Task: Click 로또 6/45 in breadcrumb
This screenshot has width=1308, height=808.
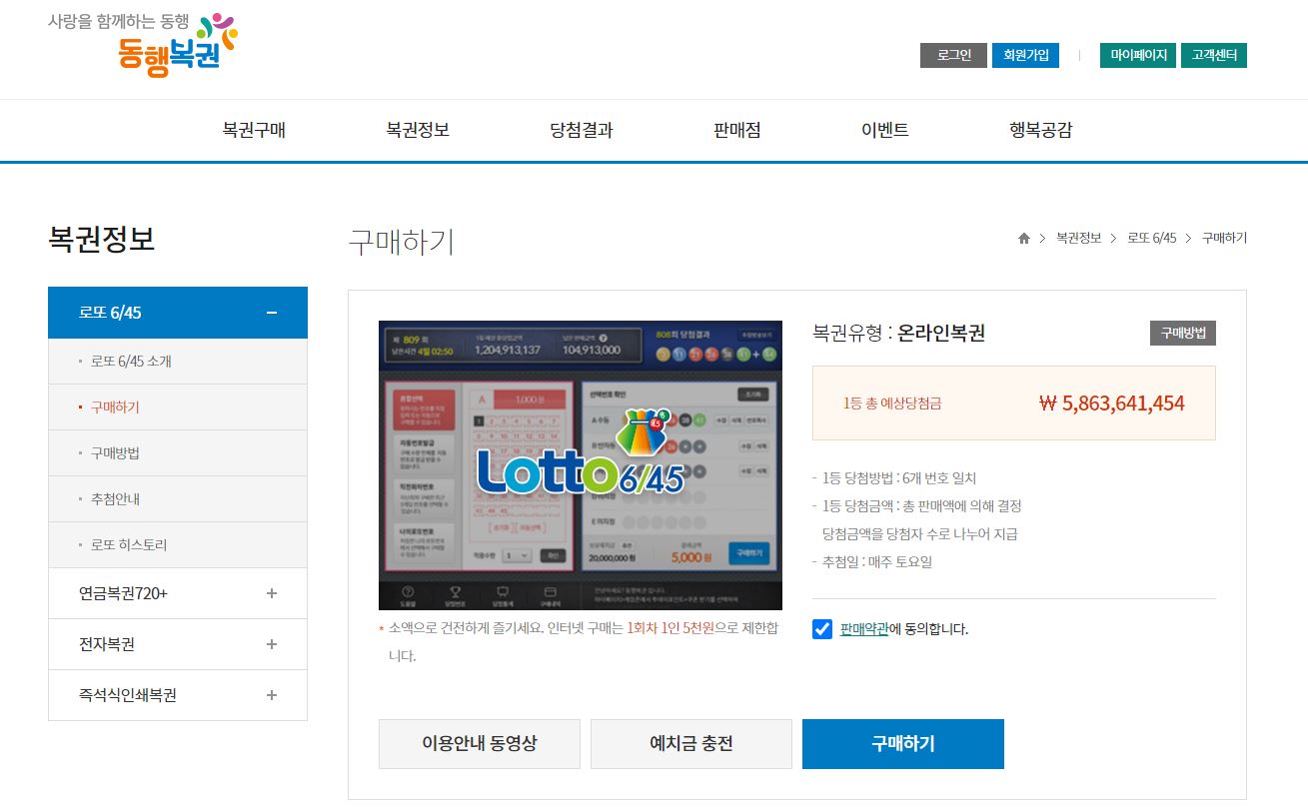Action: click(1152, 238)
